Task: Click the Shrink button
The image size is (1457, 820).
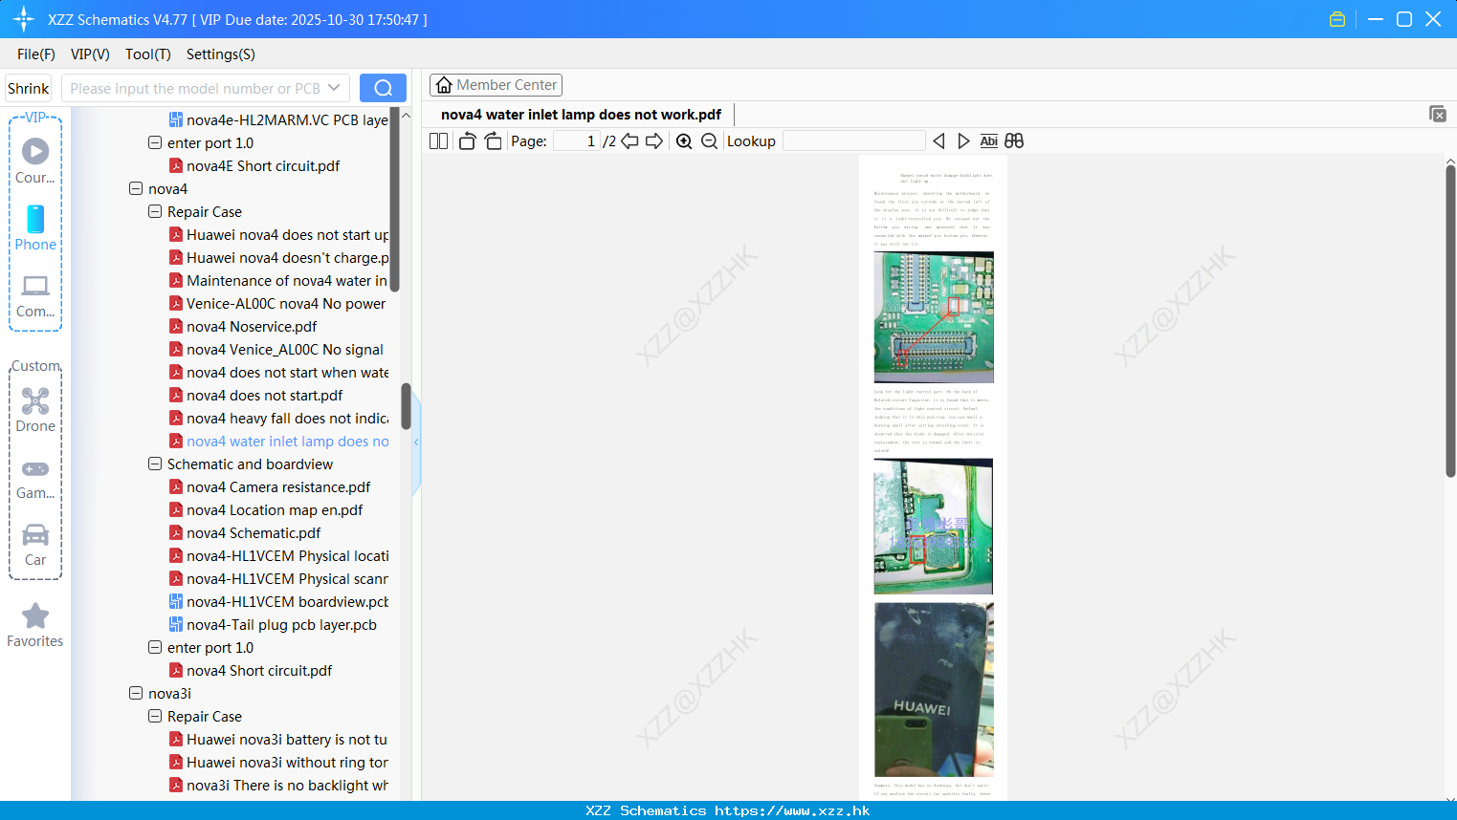Action: click(x=28, y=88)
